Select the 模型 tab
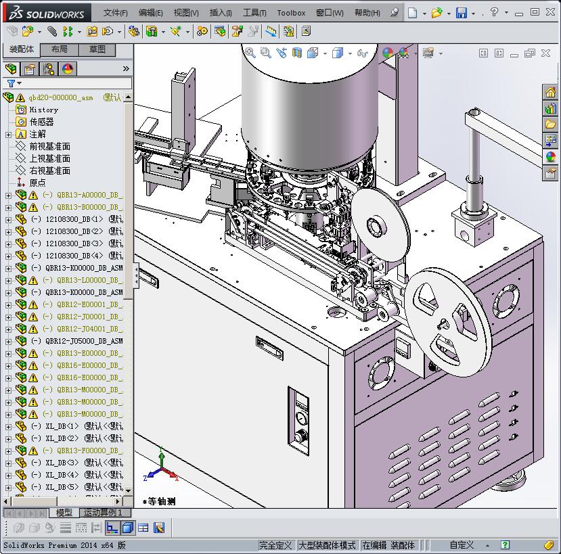The height and width of the screenshot is (554, 561). coord(64,513)
